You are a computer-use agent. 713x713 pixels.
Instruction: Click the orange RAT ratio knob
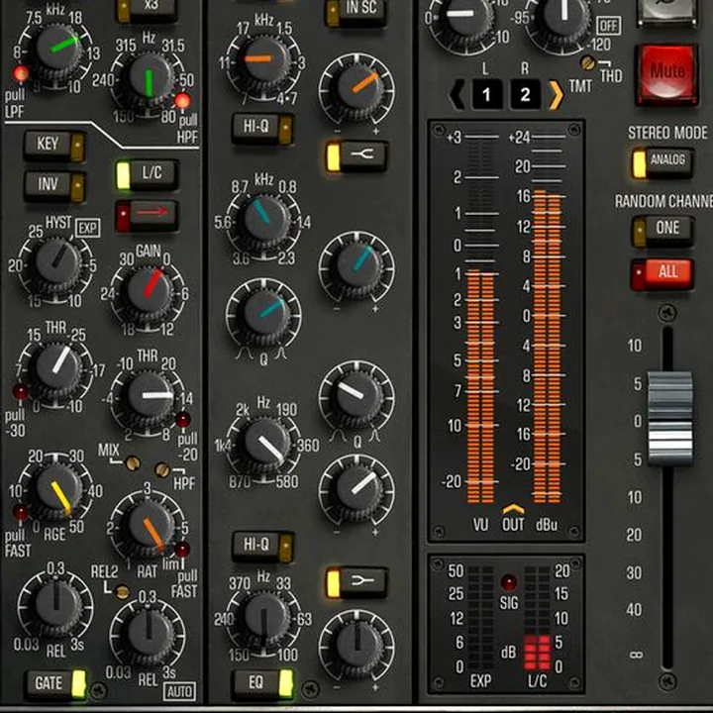point(151,526)
